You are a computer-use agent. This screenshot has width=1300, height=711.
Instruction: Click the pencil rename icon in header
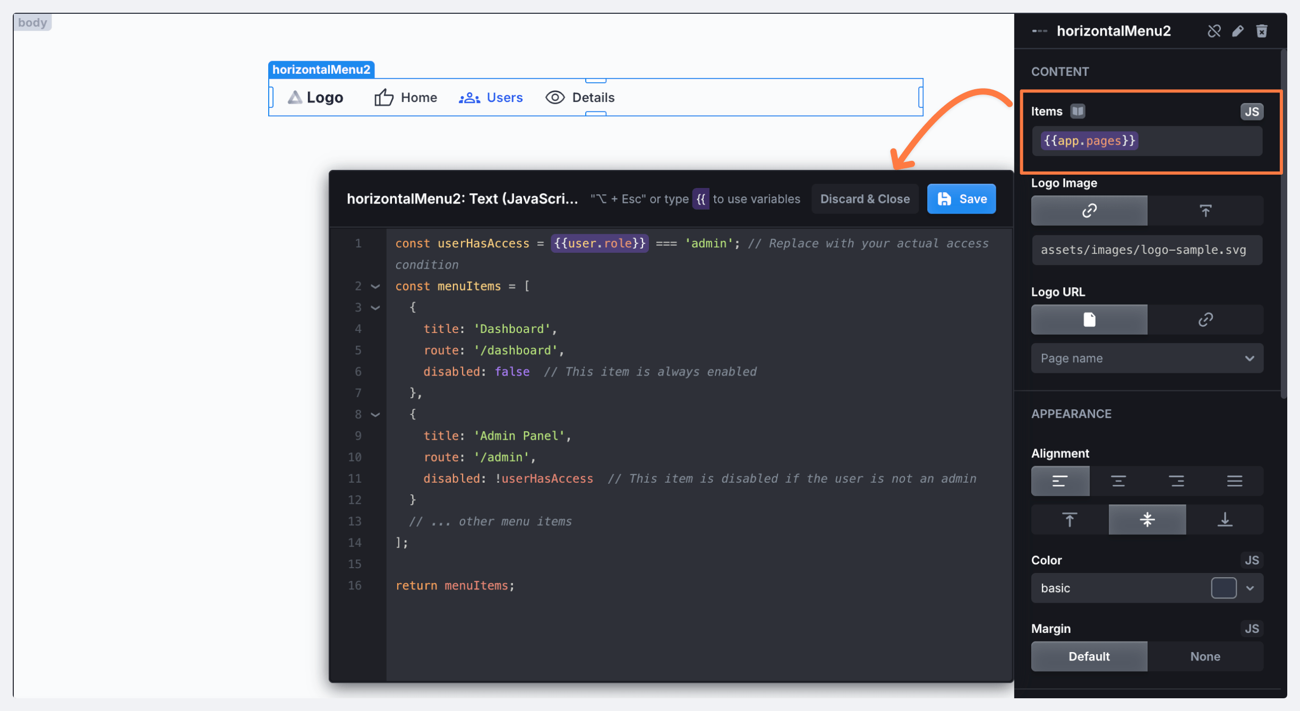pyautogui.click(x=1238, y=31)
